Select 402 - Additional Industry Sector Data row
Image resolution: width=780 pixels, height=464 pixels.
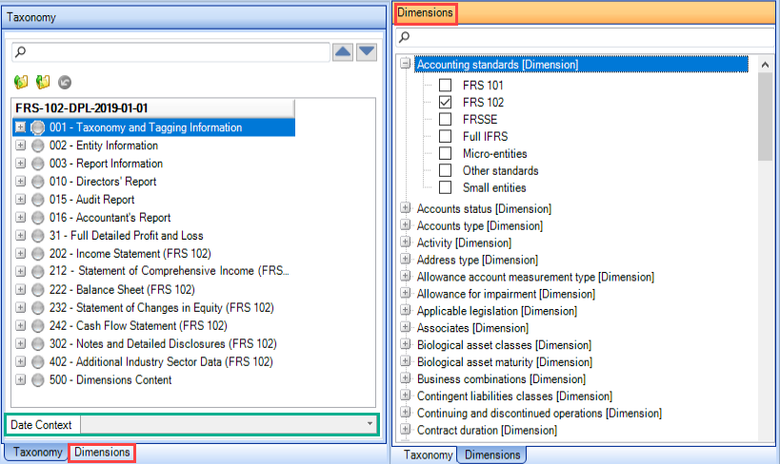161,361
